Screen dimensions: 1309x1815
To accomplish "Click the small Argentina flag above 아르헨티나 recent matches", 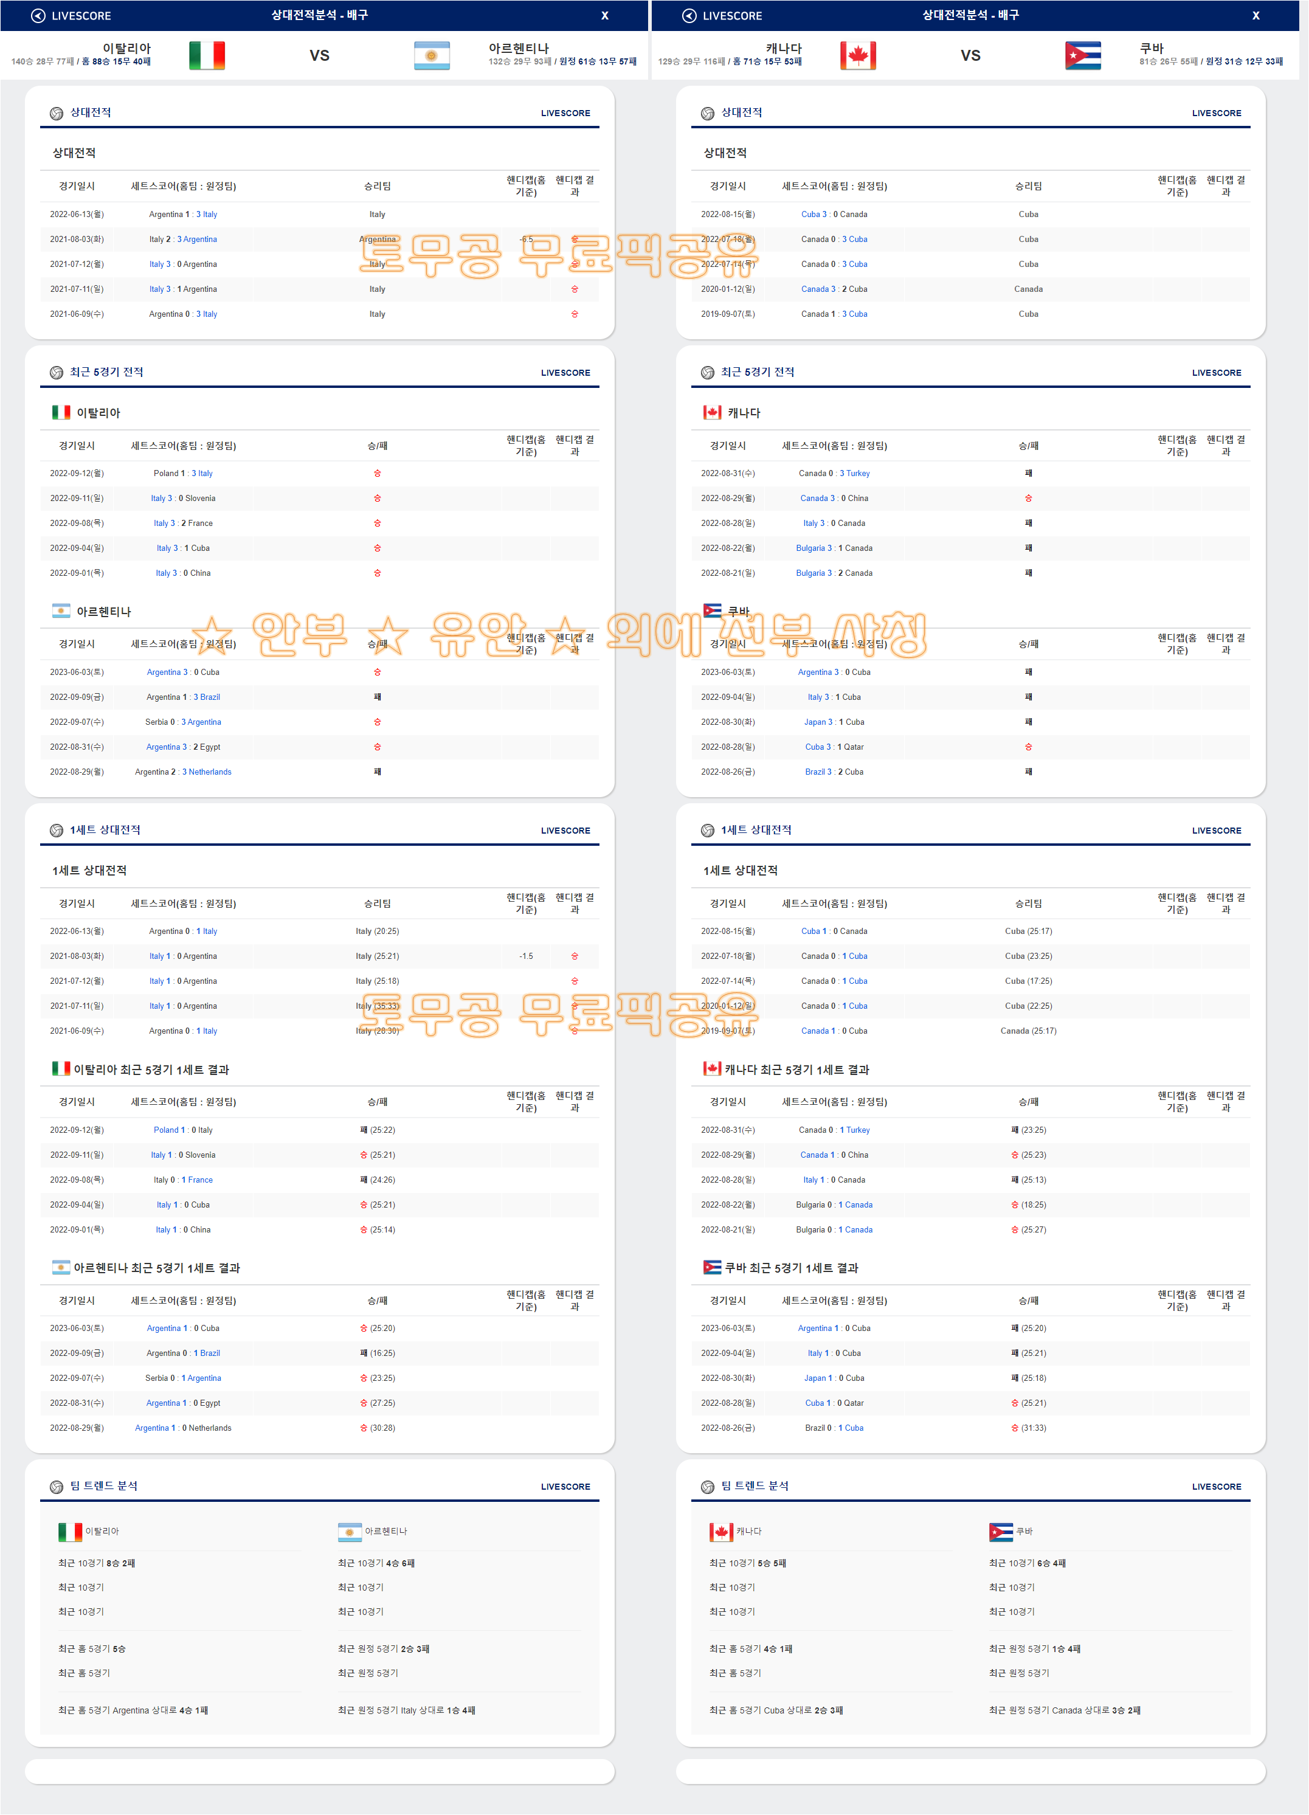I will click(x=61, y=612).
